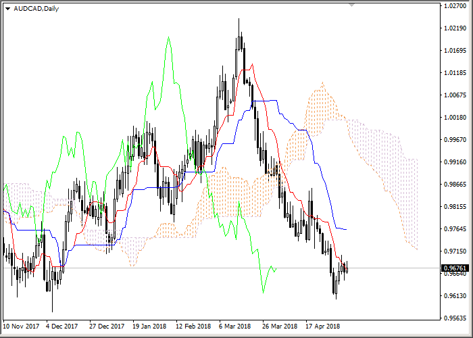The height and width of the screenshot is (338, 473).
Task: Click the 4 Dec 2017 date label
Action: 63,326
